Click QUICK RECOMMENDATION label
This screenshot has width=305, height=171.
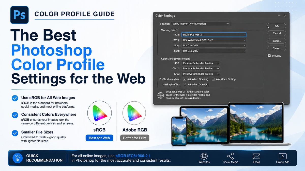click(x=44, y=158)
